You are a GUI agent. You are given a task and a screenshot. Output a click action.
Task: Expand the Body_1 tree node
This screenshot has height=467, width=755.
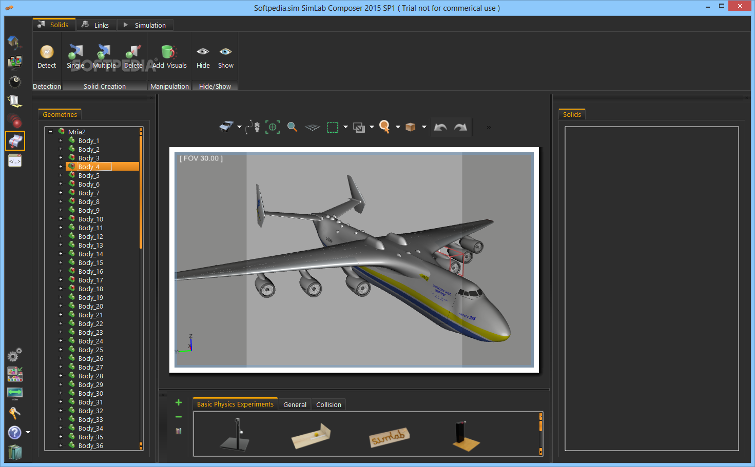tap(61, 140)
